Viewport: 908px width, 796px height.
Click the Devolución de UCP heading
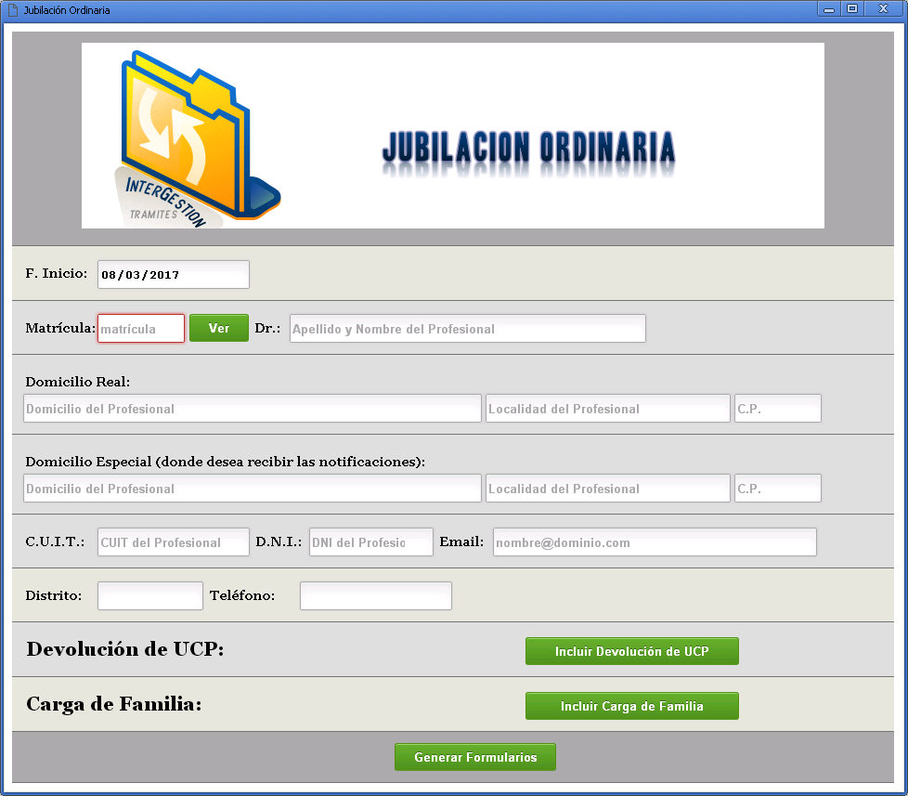[125, 649]
